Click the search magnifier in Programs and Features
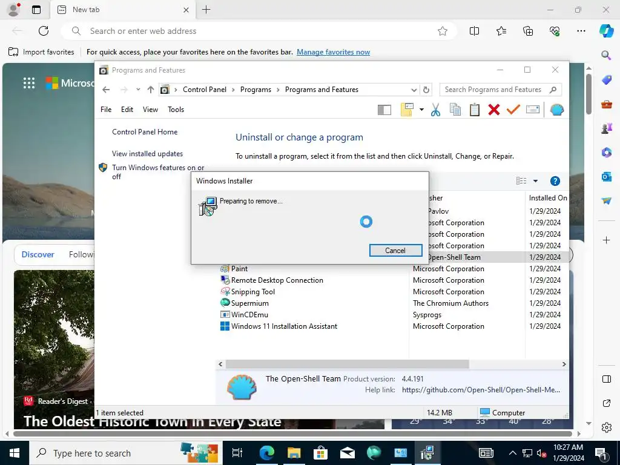620x465 pixels. pos(553,90)
